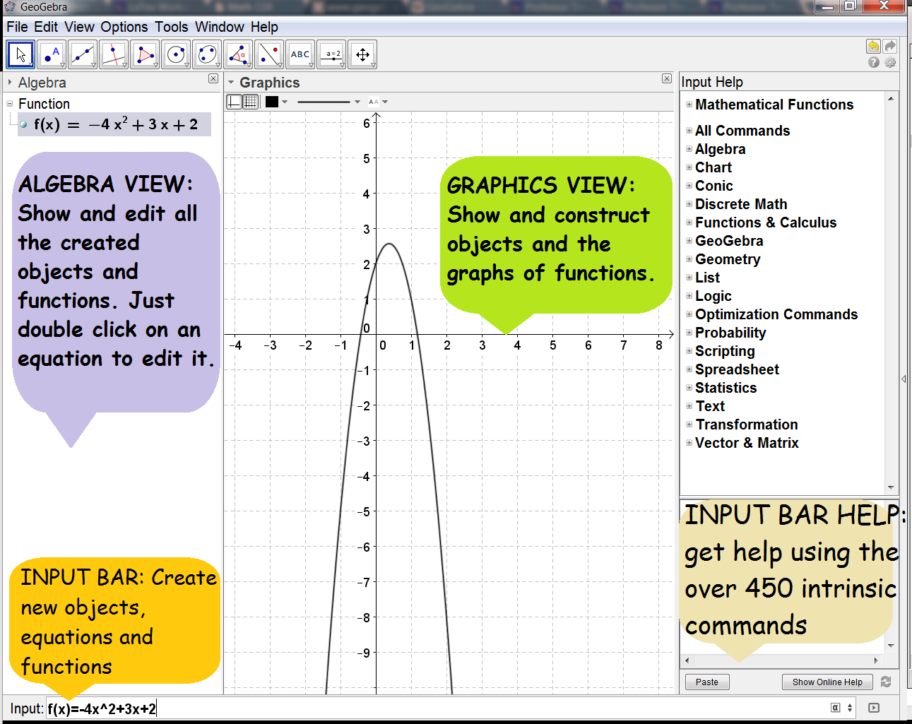Select the Move arrow tool
The height and width of the screenshot is (724, 912).
[x=20, y=54]
